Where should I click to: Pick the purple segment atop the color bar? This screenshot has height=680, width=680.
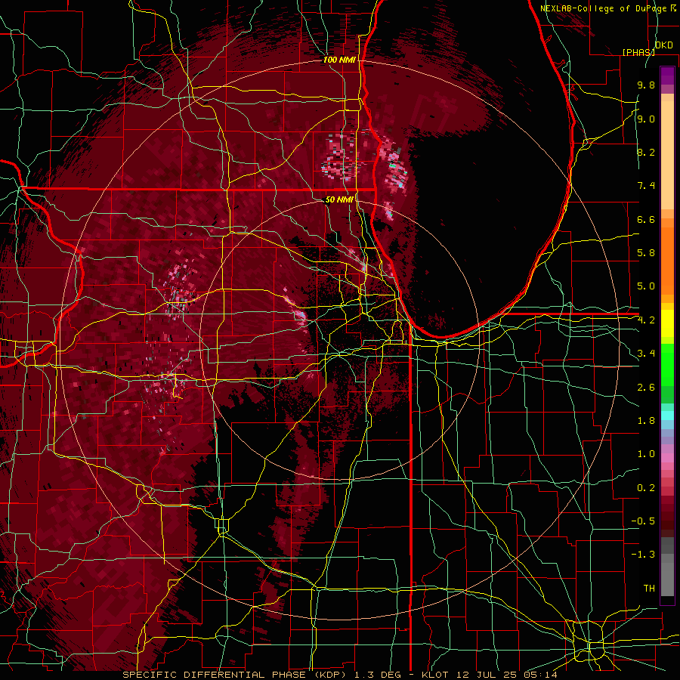(667, 76)
